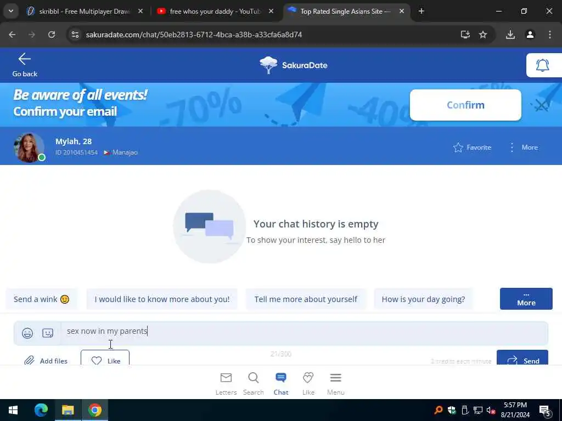Click the USB device tray icon
This screenshot has height=421, width=562.
click(x=465, y=410)
